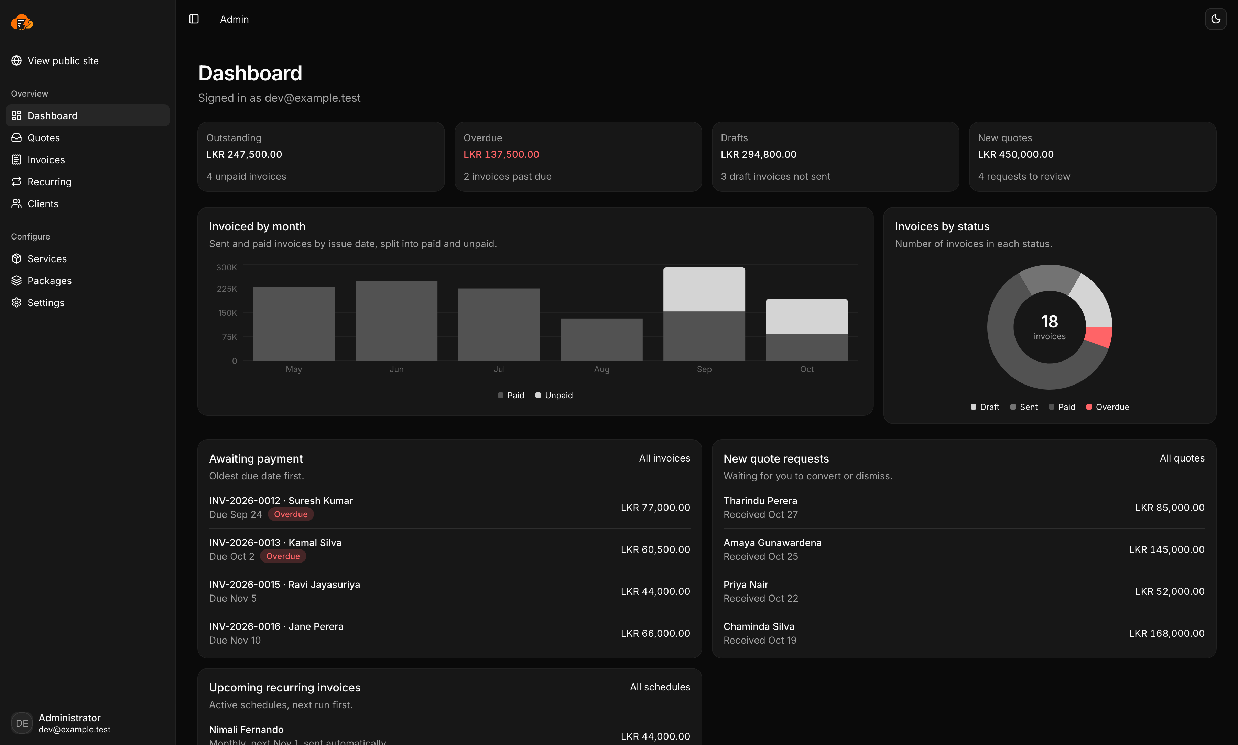Open Nimali Fernando recurring schedule

coord(449,734)
